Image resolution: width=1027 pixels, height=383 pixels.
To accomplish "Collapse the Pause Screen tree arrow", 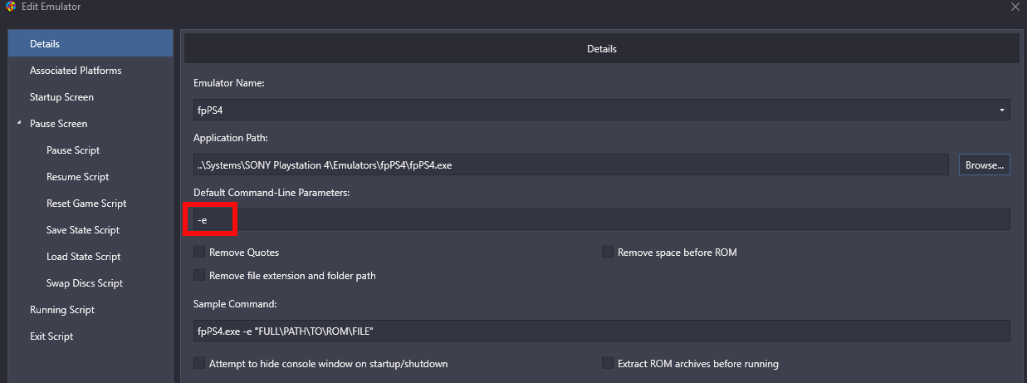I will click(19, 123).
